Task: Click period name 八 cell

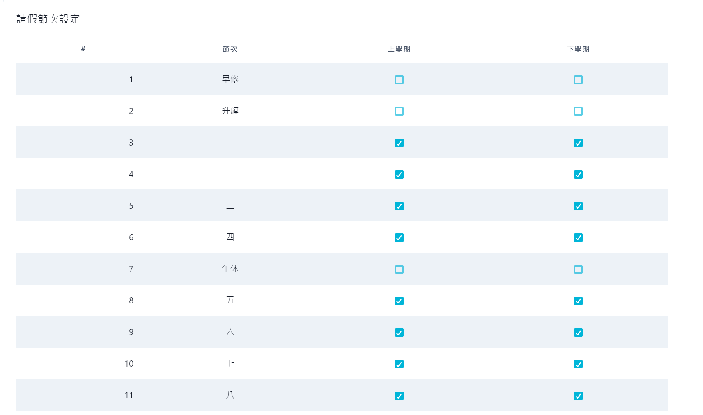Action: click(x=230, y=395)
